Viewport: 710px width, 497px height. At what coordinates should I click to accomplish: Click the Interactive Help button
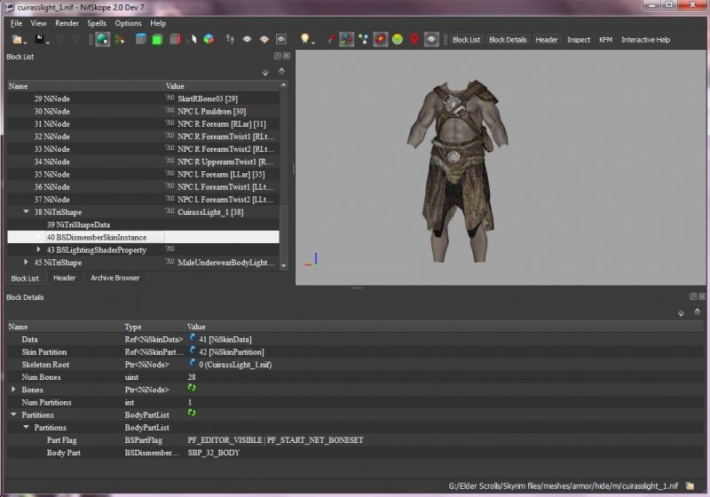(x=645, y=40)
